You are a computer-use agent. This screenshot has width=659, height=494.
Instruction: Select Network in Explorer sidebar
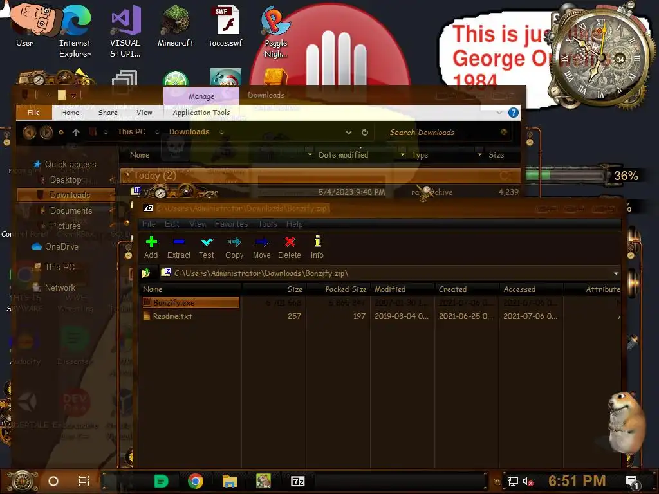coord(54,288)
